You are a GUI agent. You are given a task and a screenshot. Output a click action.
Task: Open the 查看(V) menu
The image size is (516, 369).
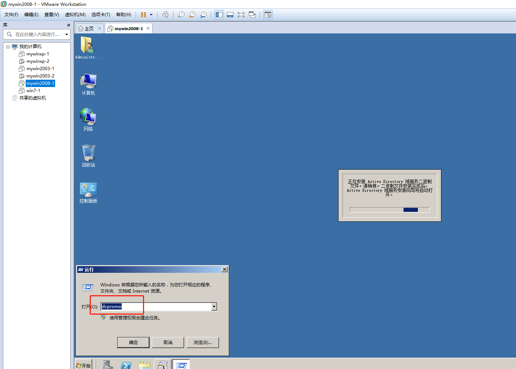(51, 15)
